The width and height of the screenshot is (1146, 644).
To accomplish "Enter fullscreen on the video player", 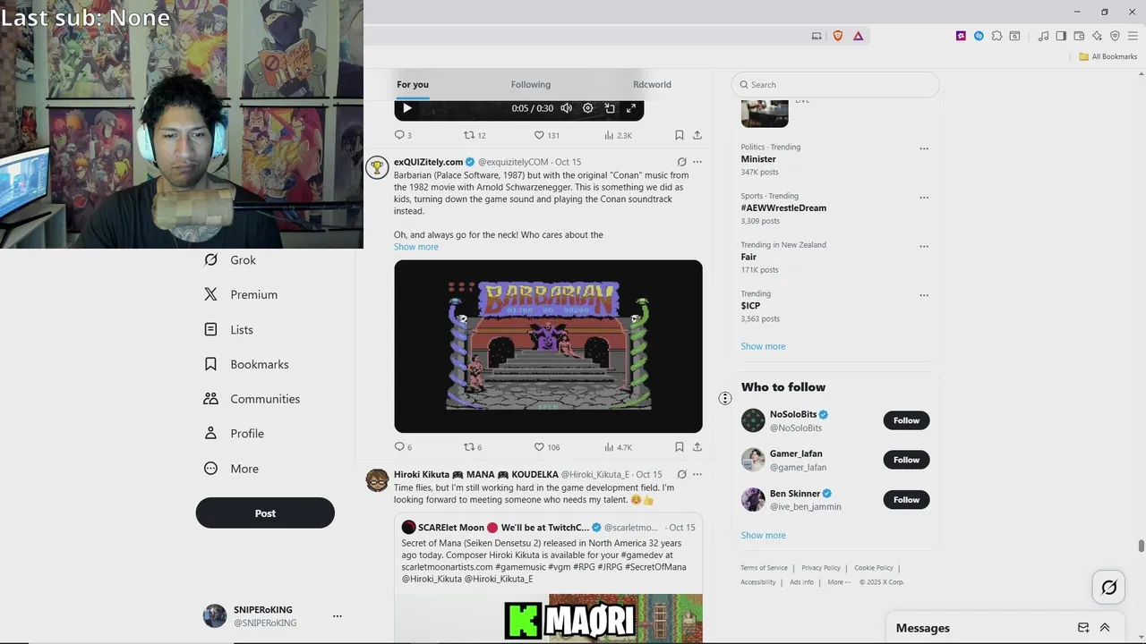I will point(630,108).
